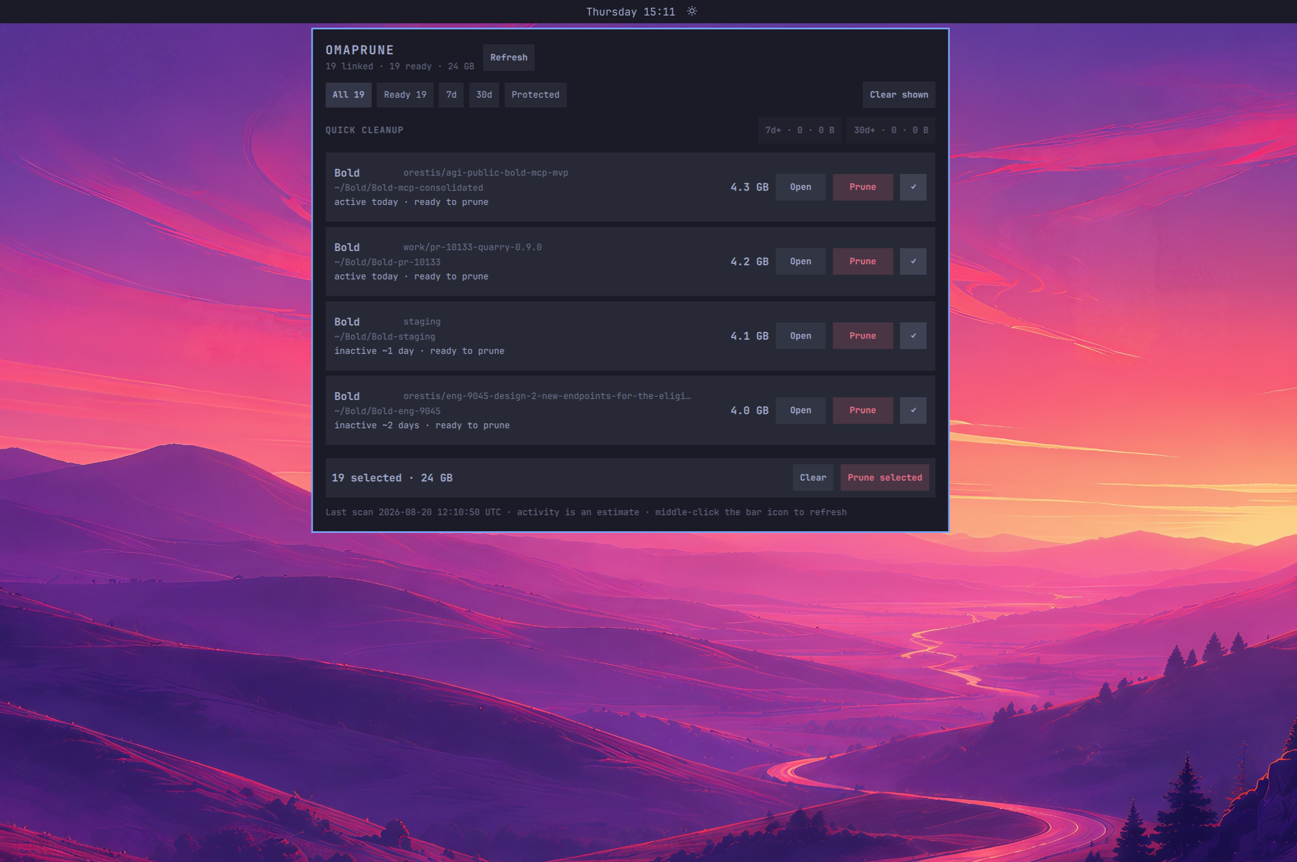Image resolution: width=1297 pixels, height=862 pixels.
Task: Click the ~/Bold/Bold-mcp-consolidated path
Action: click(408, 188)
